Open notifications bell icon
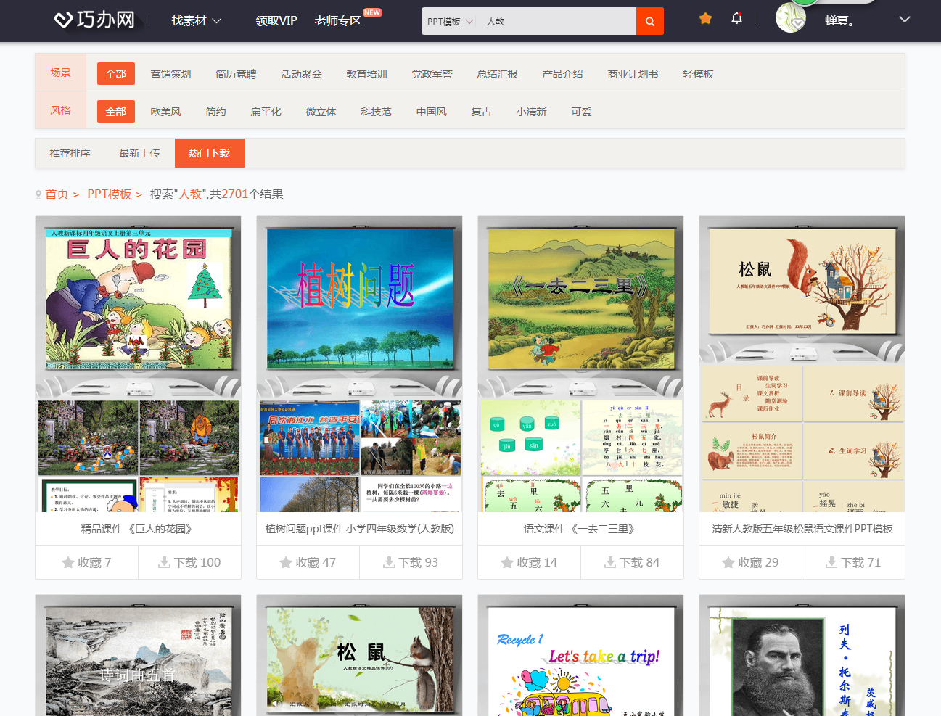This screenshot has height=716, width=941. click(x=736, y=18)
